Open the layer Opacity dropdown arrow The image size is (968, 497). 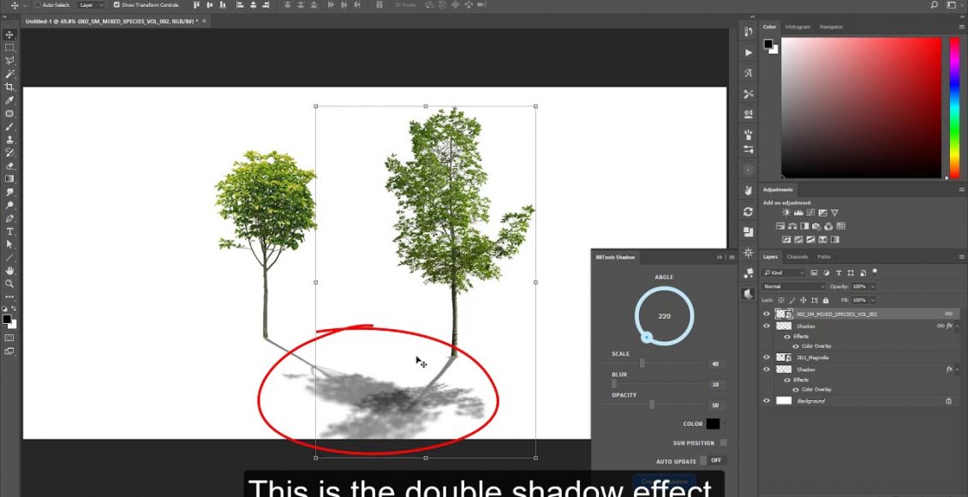coord(873,286)
